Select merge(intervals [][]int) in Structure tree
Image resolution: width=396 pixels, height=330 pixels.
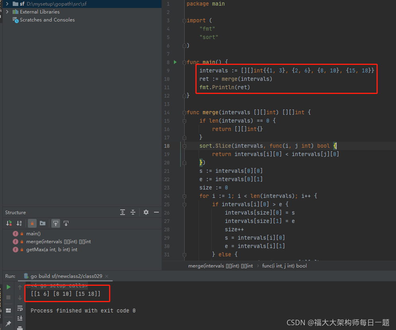click(59, 242)
